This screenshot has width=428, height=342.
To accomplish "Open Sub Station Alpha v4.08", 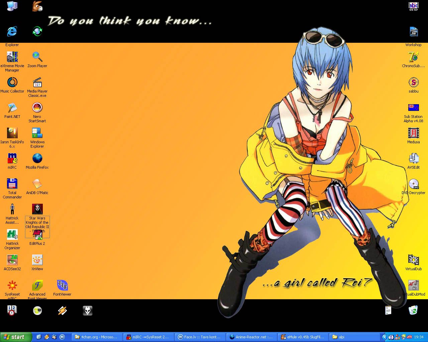I will pyautogui.click(x=414, y=108).
